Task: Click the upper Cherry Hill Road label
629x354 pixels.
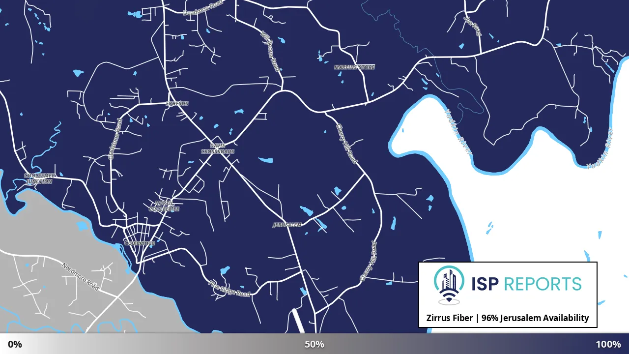Action: click(347, 143)
